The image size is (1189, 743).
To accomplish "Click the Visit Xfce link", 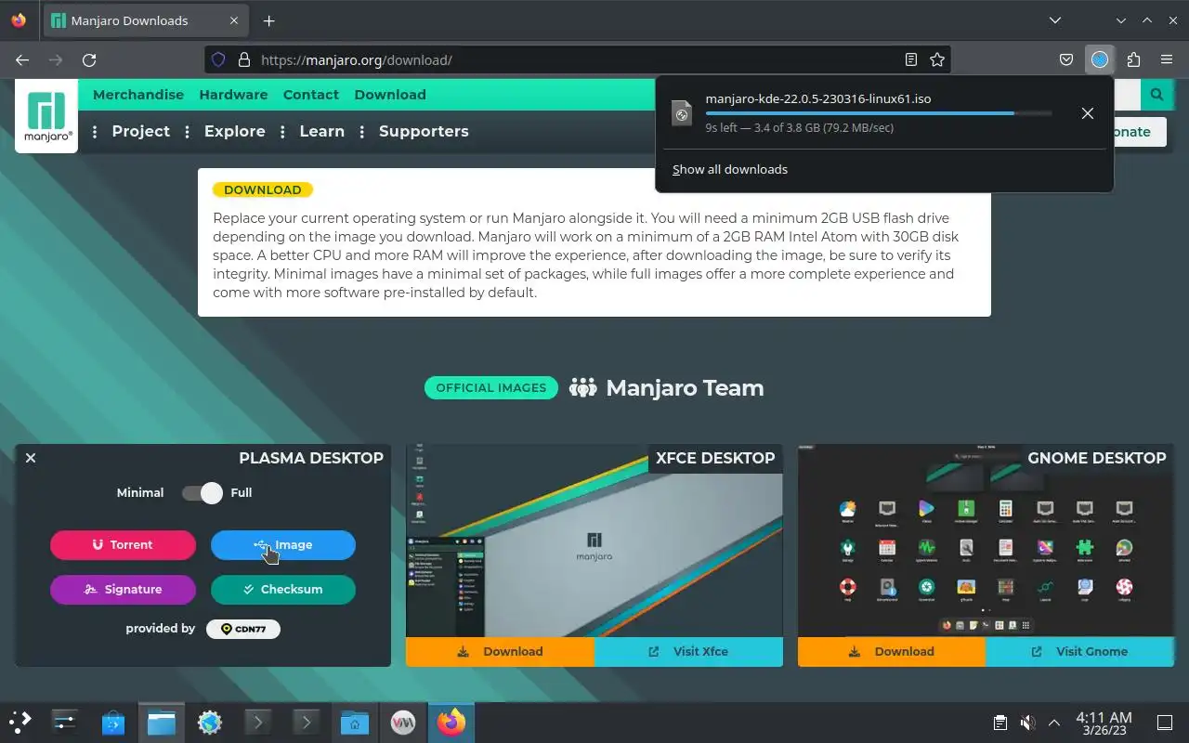I will click(x=688, y=652).
